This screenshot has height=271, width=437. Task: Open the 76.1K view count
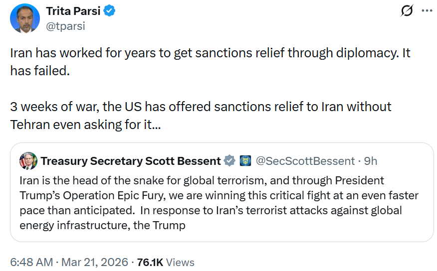coord(149,262)
